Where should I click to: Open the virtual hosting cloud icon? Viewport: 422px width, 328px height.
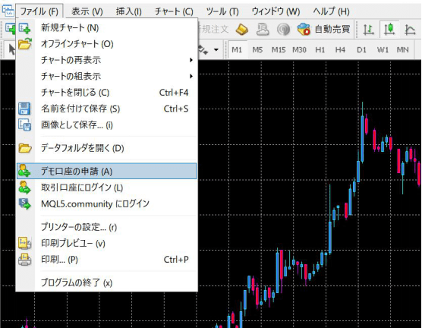[x=263, y=29]
